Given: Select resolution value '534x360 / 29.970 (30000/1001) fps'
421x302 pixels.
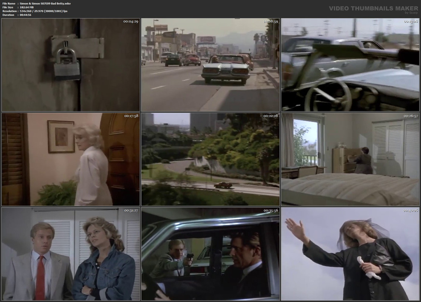Looking at the screenshot, I should [43, 11].
